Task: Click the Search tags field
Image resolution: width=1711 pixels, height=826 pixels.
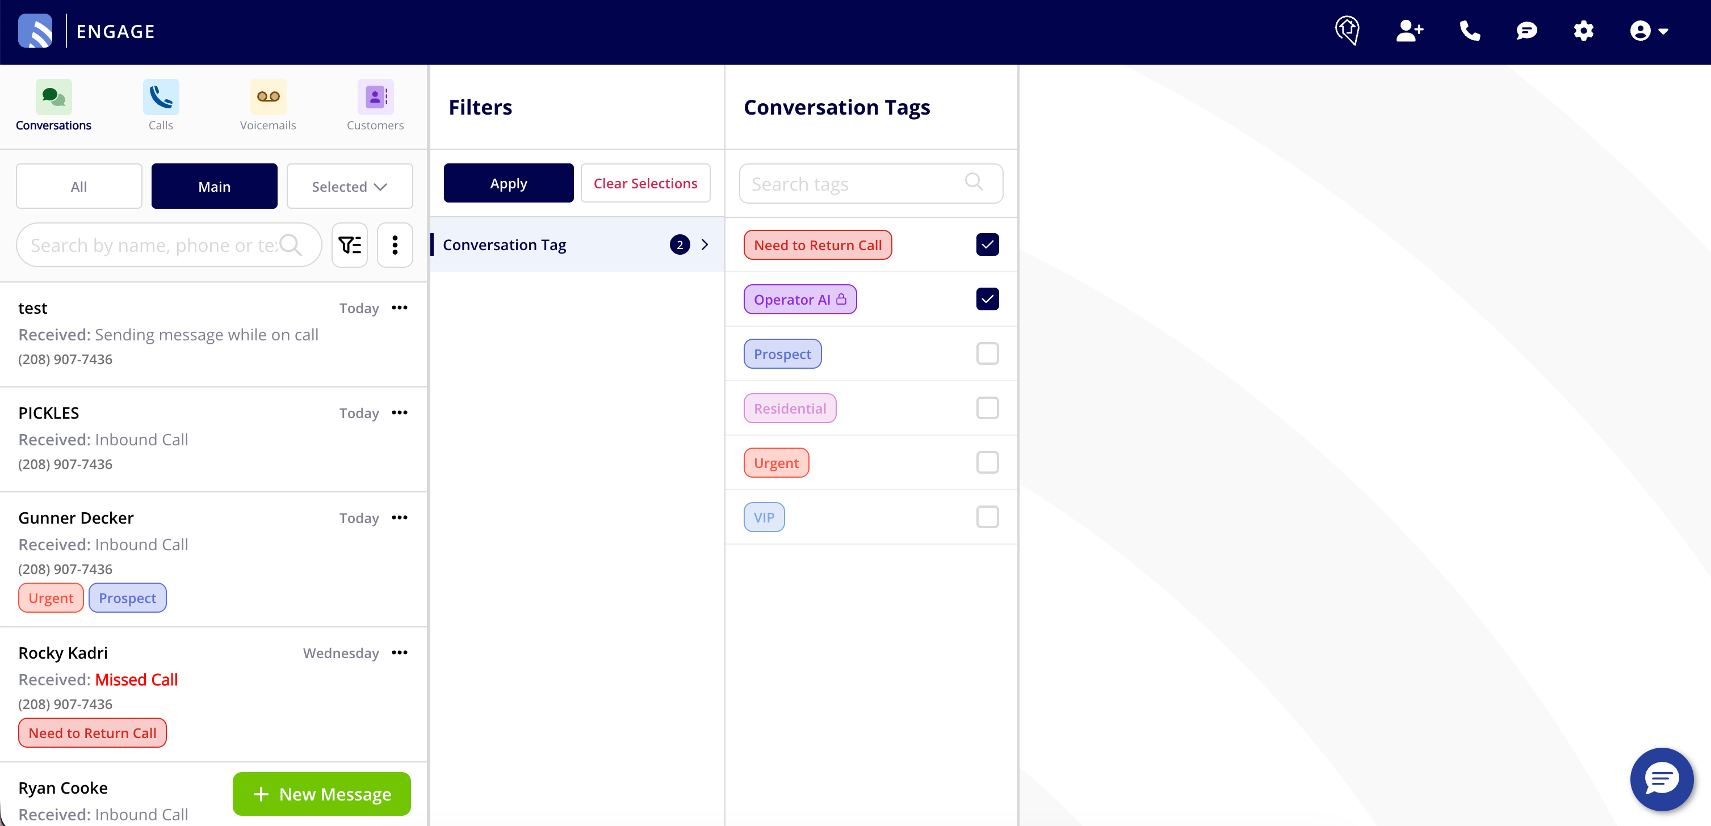Action: [871, 183]
